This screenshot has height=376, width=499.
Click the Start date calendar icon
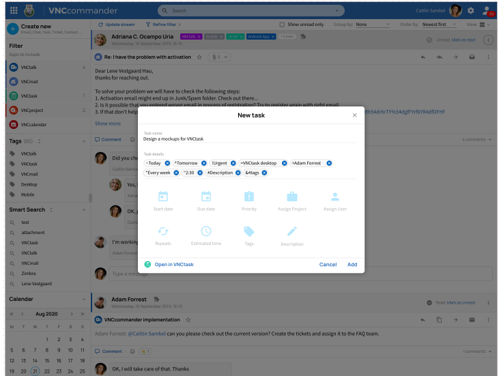point(163,197)
